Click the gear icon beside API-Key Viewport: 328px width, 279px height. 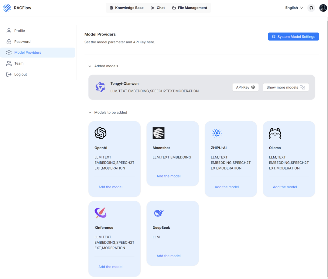tap(253, 87)
